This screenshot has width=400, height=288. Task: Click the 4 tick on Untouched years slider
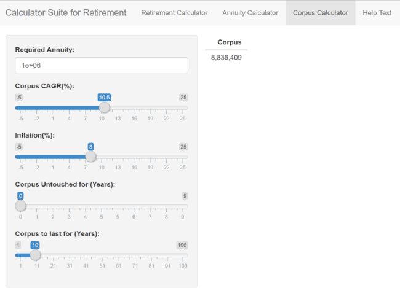point(85,217)
